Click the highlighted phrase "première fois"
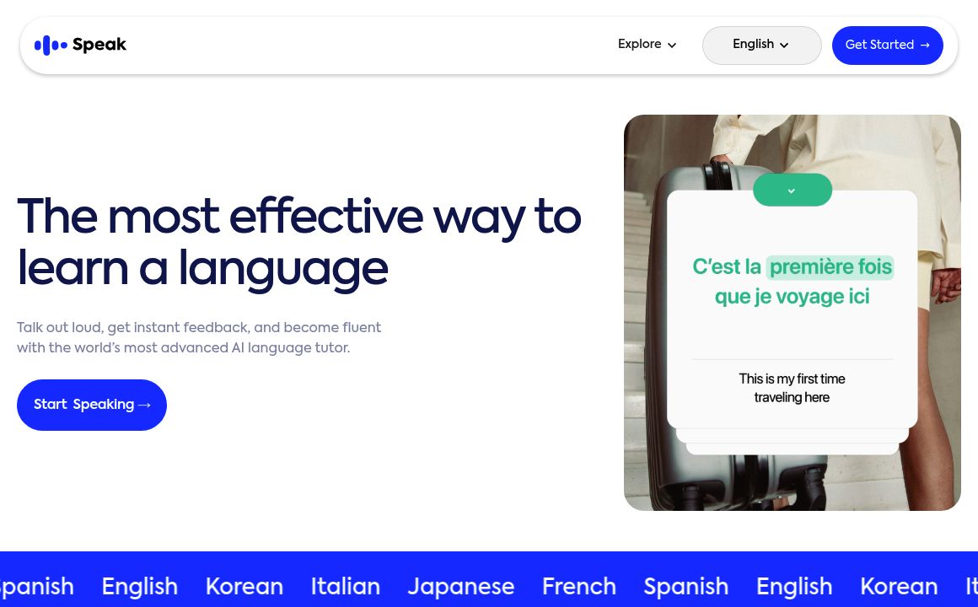Viewport: 978px width, 607px height. coord(830,267)
